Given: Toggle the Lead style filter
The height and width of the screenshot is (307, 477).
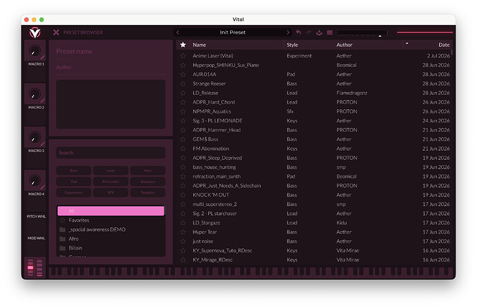Looking at the screenshot, I should [111, 171].
